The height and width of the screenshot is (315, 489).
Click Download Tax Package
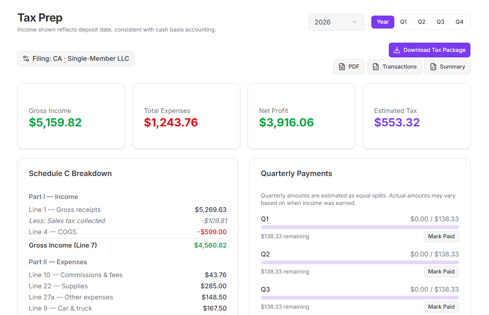pos(429,50)
